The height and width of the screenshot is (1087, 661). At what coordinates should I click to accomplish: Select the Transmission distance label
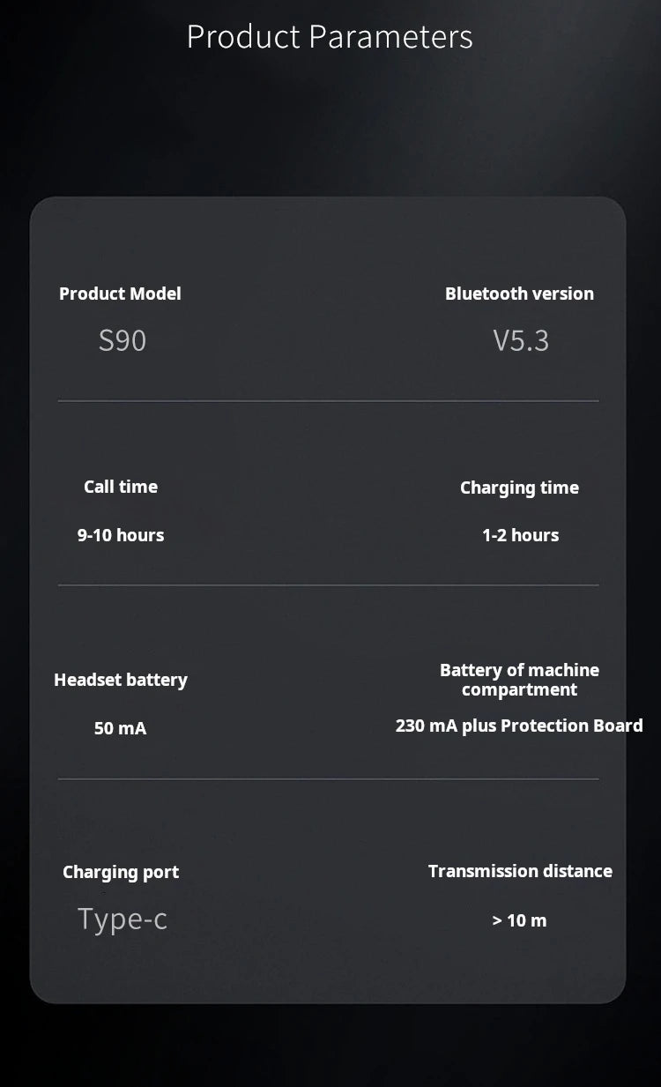520,871
